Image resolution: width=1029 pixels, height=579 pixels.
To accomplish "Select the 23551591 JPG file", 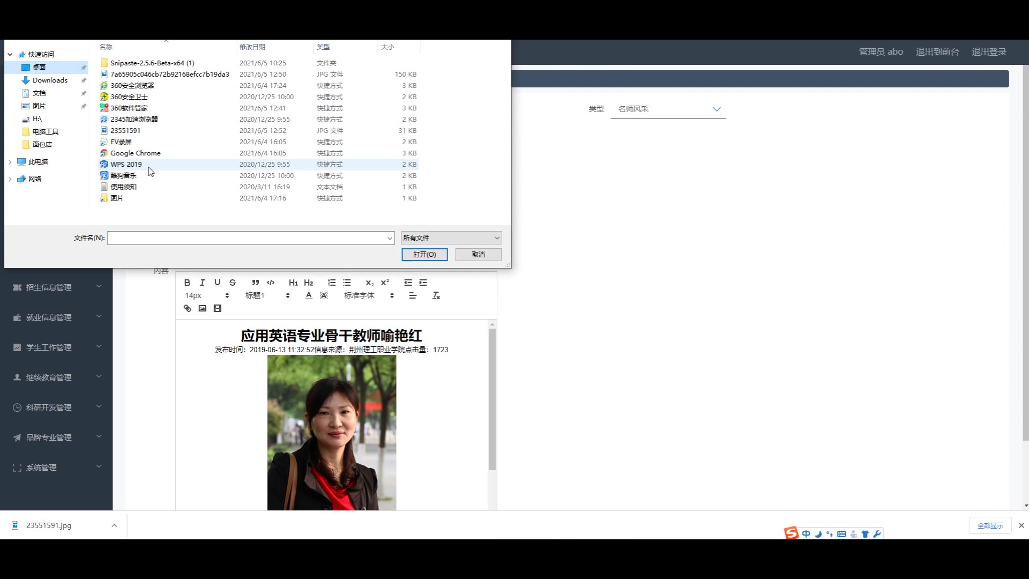I will point(125,130).
